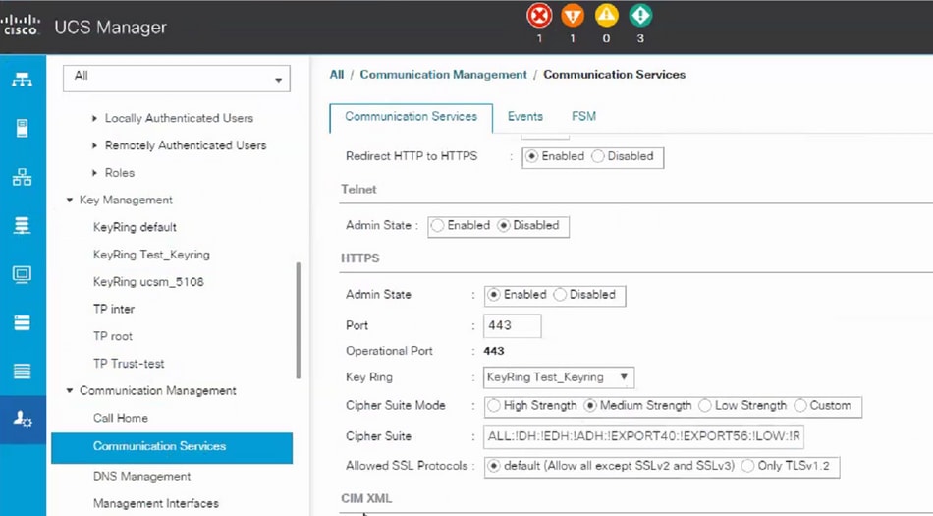Select Medium Strength cipher suite mode
This screenshot has height=516, width=933.
[589, 406]
